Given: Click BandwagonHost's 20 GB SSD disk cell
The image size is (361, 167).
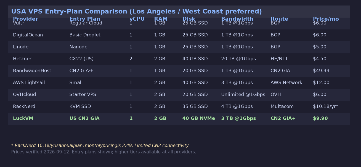Looking at the screenshot, I should [195, 71].
